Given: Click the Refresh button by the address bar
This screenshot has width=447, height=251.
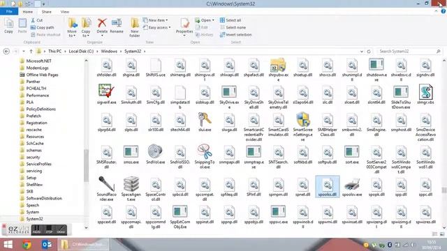Looking at the screenshot, I should [x=369, y=51].
